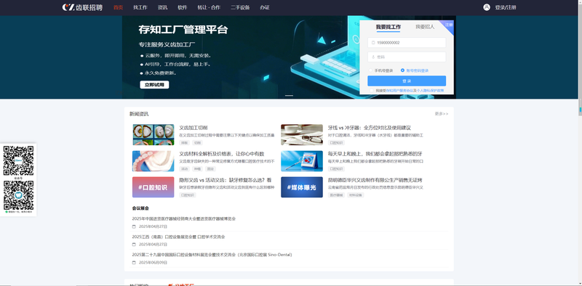Open article 隐形义齿 vs 活动义齿

[226, 180]
